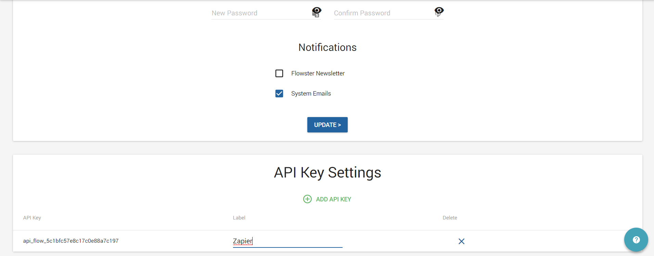Screen dimensions: 654x256
Task: Delete the Zapier API key
Action: pyautogui.click(x=461, y=241)
